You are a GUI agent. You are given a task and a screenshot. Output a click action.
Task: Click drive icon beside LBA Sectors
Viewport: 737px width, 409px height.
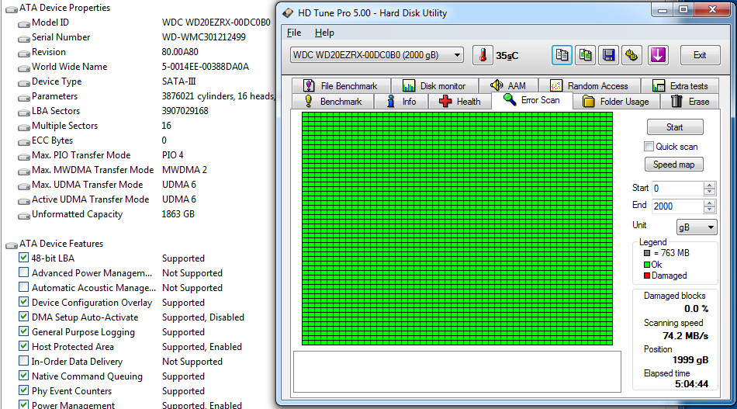point(24,113)
